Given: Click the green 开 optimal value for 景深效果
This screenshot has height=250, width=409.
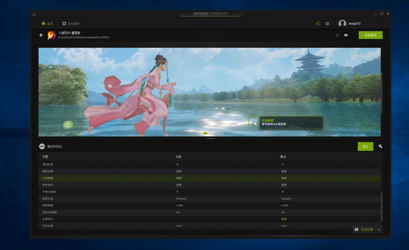Looking at the screenshot, I should [x=283, y=165].
